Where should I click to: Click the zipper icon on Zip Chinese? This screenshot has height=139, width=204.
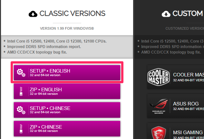tap(21, 129)
